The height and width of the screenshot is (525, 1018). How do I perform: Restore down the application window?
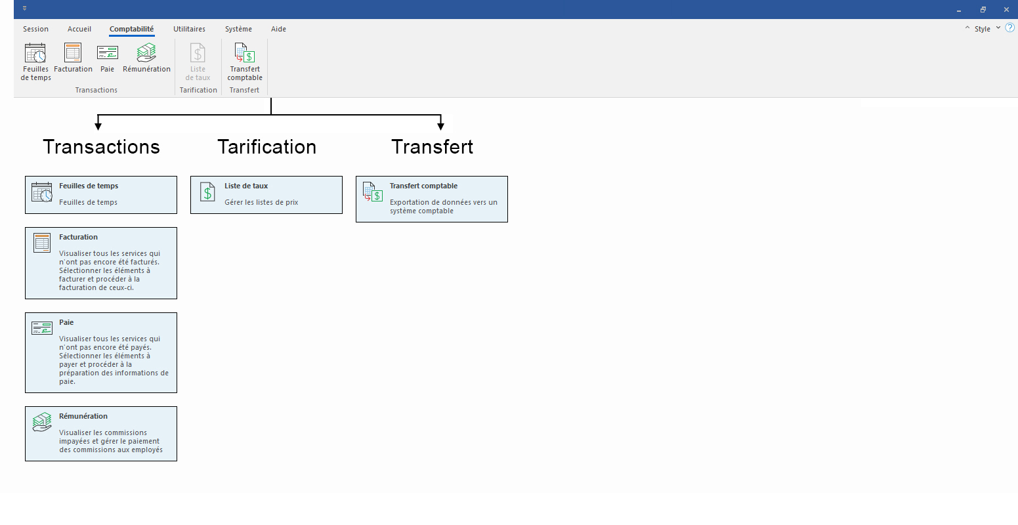[x=983, y=9]
